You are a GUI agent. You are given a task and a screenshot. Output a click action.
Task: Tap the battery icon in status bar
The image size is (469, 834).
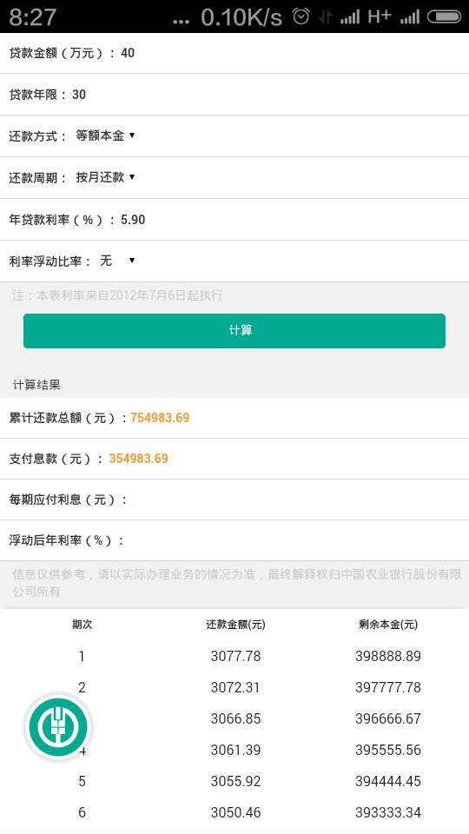(x=445, y=17)
